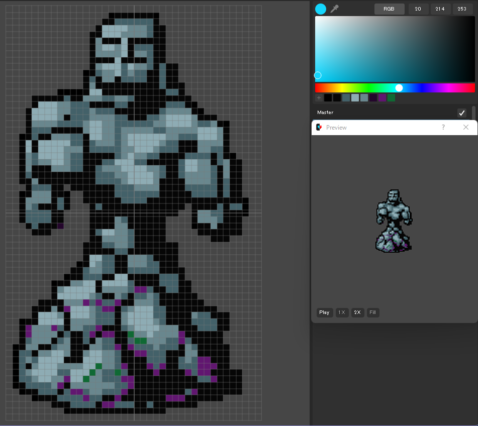Toggle the Master layer visibility checkbox
This screenshot has height=426, width=478.
click(x=462, y=113)
